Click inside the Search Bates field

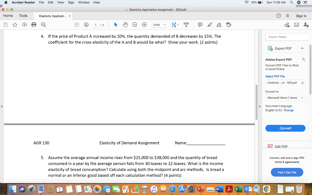[x=287, y=36]
